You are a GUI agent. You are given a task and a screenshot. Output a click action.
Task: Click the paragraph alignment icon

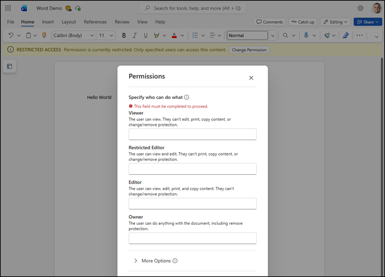click(x=212, y=35)
